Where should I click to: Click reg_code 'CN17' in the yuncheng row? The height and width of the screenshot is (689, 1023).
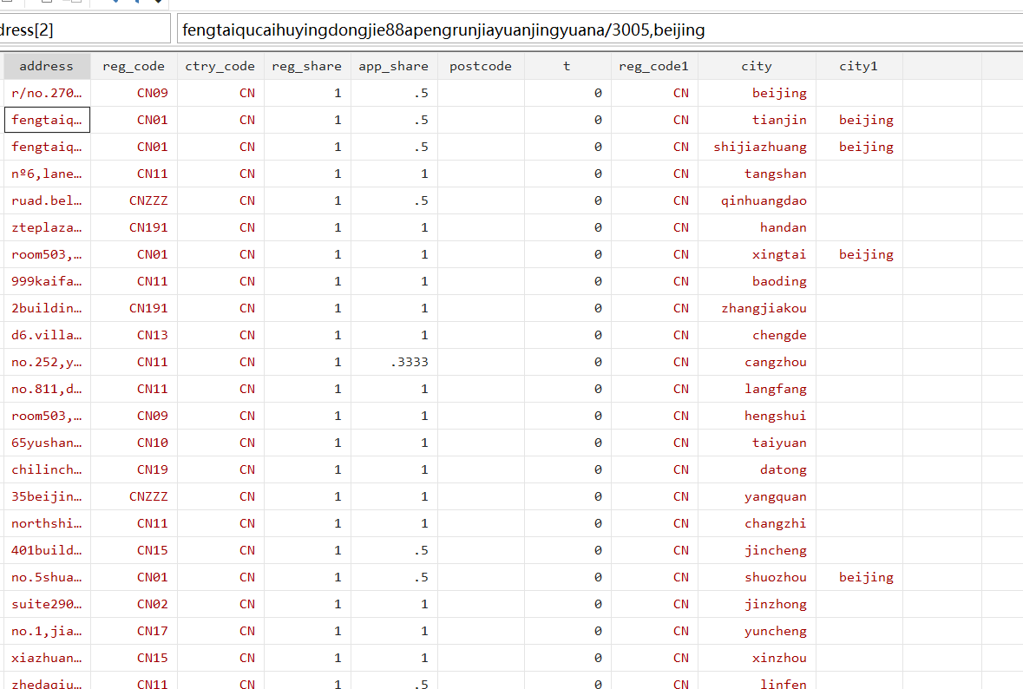pos(134,631)
